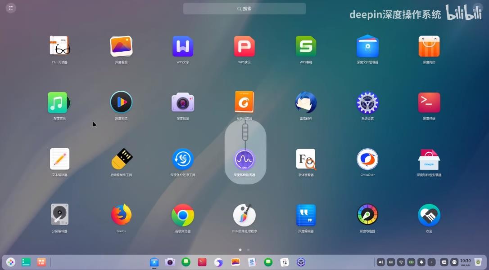The image size is (489, 270).
Task: Open multitasking view from the dock
Action: tap(41, 262)
